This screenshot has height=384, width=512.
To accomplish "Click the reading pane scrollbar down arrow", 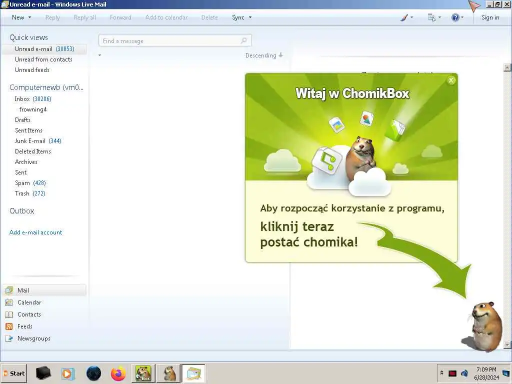I will pyautogui.click(x=507, y=344).
